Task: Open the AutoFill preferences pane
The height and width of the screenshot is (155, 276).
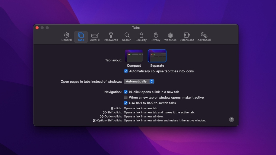Action: [95, 37]
